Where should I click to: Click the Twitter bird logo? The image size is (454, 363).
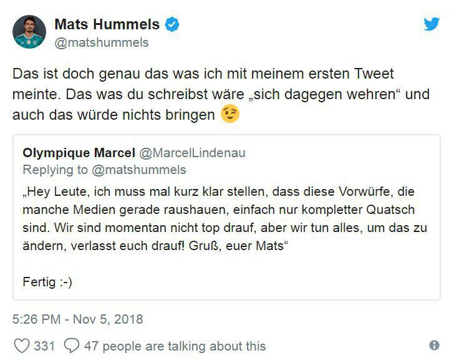tap(432, 24)
